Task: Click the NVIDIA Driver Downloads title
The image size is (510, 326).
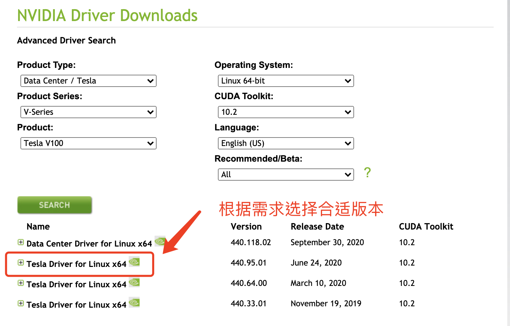Action: pyautogui.click(x=107, y=16)
